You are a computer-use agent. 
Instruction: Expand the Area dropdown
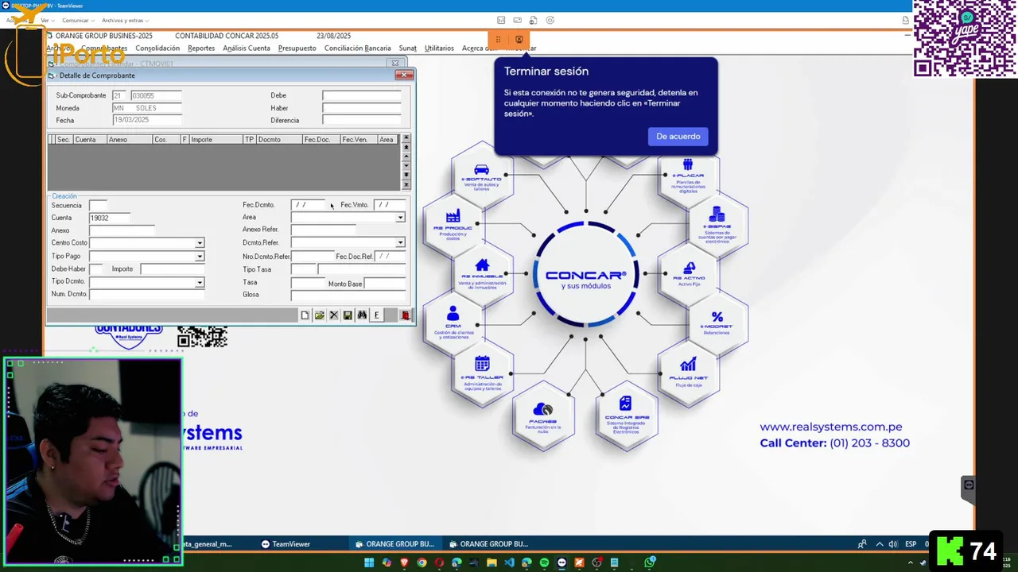[400, 218]
